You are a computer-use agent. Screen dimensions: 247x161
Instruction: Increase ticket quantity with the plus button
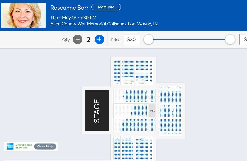[x=99, y=39]
